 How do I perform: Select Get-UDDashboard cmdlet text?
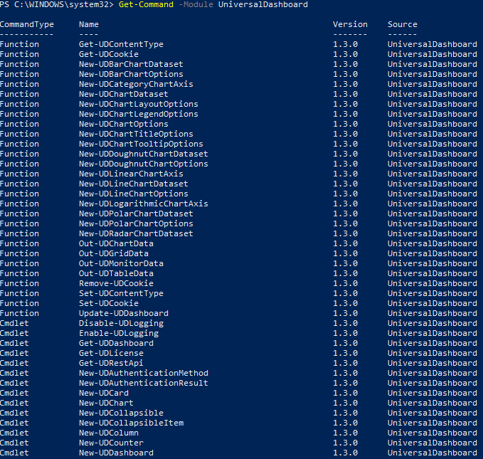click(x=116, y=343)
